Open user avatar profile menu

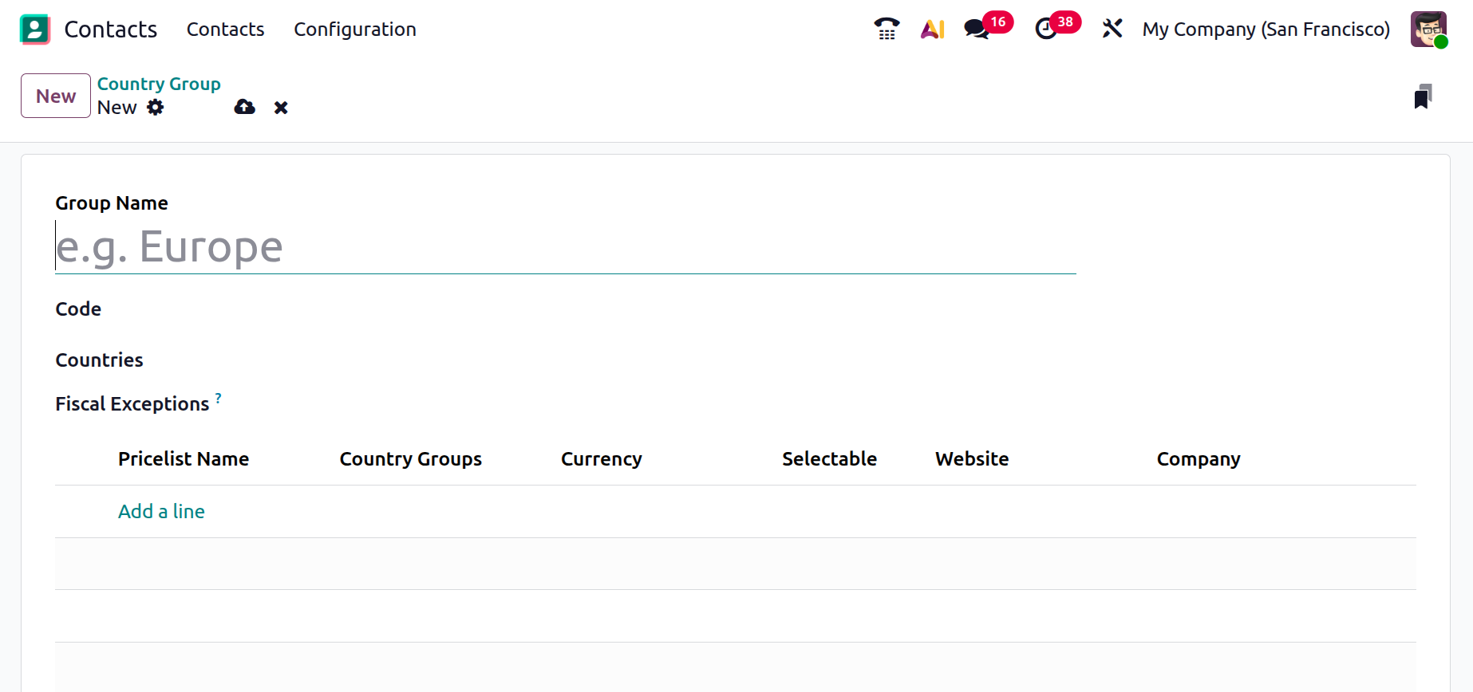click(1428, 29)
